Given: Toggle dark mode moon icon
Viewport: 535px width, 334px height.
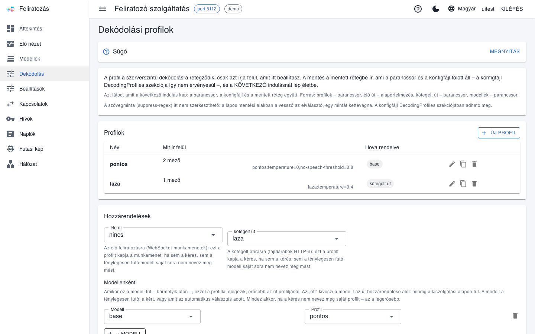Looking at the screenshot, I should (x=436, y=9).
